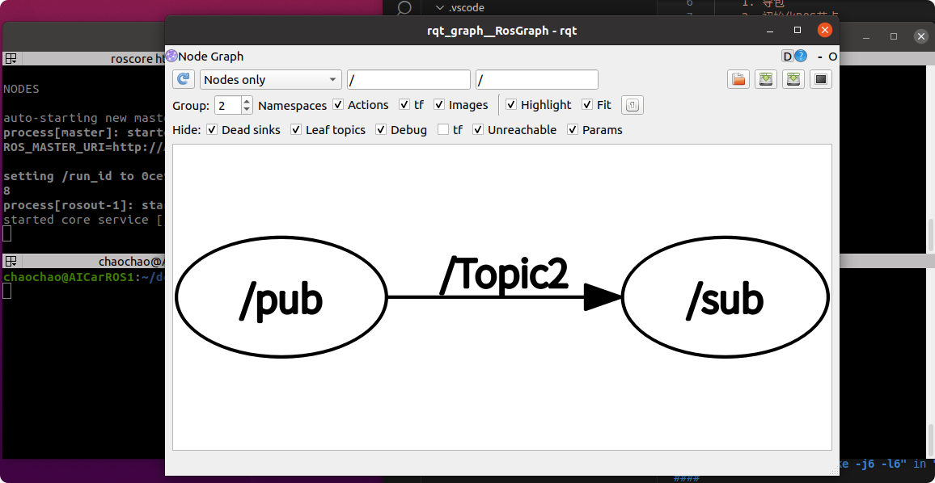Click the rqt_graph__RosGraph - rqt title bar
The image size is (935, 483).
pyautogui.click(x=501, y=31)
